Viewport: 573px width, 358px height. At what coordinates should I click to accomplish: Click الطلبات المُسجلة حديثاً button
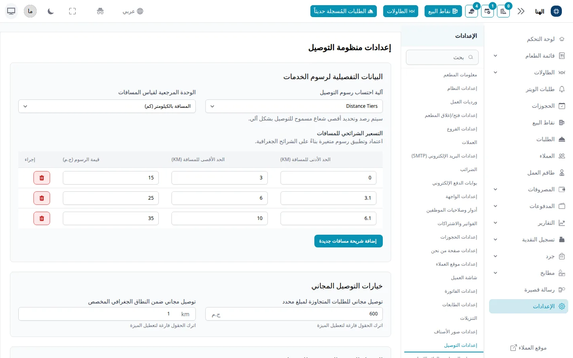343,11
